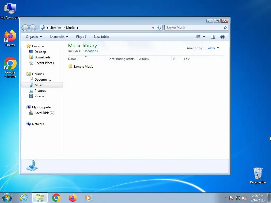Open the address bar history dropdown arrow
This screenshot has height=203, width=271.
[x=153, y=28]
